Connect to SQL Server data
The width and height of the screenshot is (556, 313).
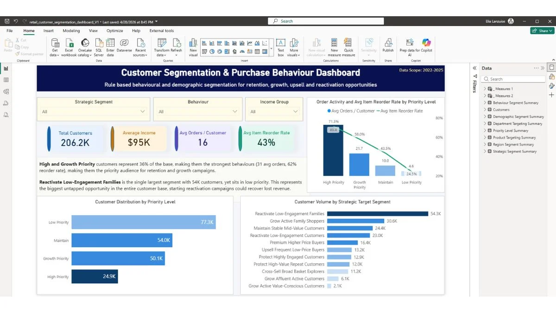point(99,48)
